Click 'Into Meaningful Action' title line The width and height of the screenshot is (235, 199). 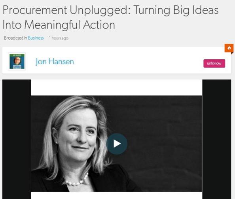pos(59,25)
